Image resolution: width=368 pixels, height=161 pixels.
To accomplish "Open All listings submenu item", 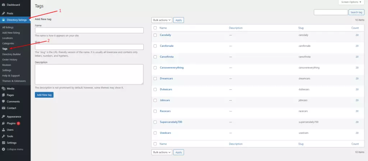I will click(x=8, y=27).
